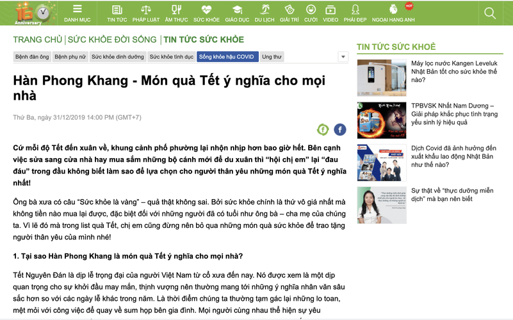Click the woman in white thumbnail
This screenshot has width=513, height=320.
pyautogui.click(x=382, y=205)
